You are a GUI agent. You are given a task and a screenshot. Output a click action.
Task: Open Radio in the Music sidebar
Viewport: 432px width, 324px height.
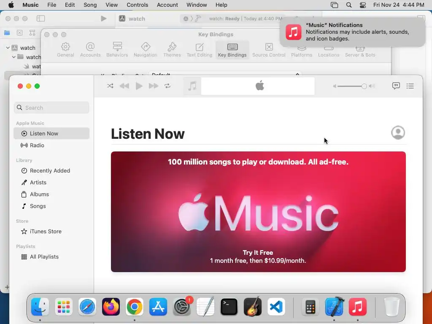tap(51, 145)
